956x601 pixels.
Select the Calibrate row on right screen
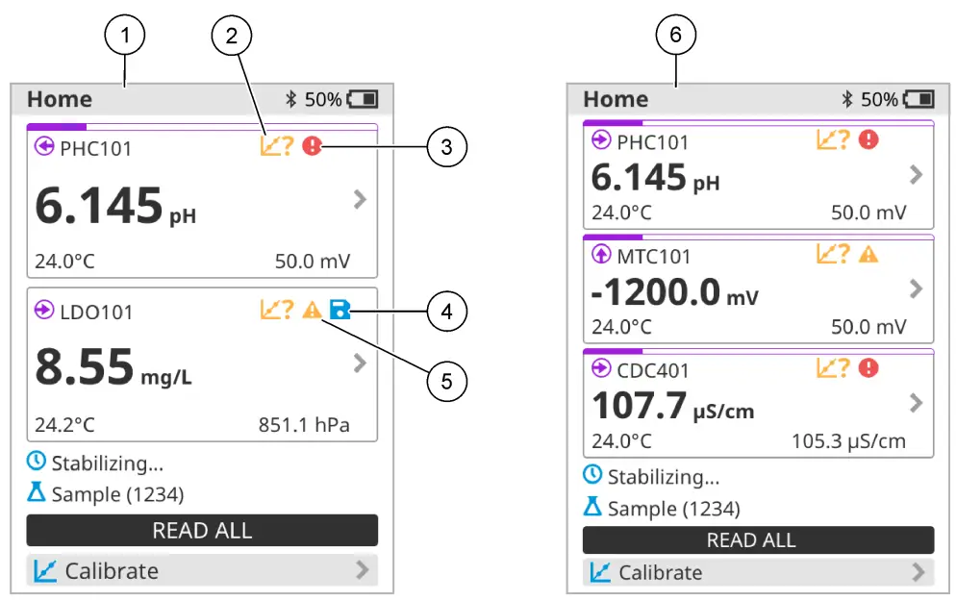click(758, 572)
